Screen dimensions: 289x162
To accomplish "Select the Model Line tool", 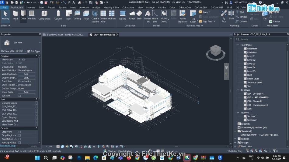I will (155, 17).
